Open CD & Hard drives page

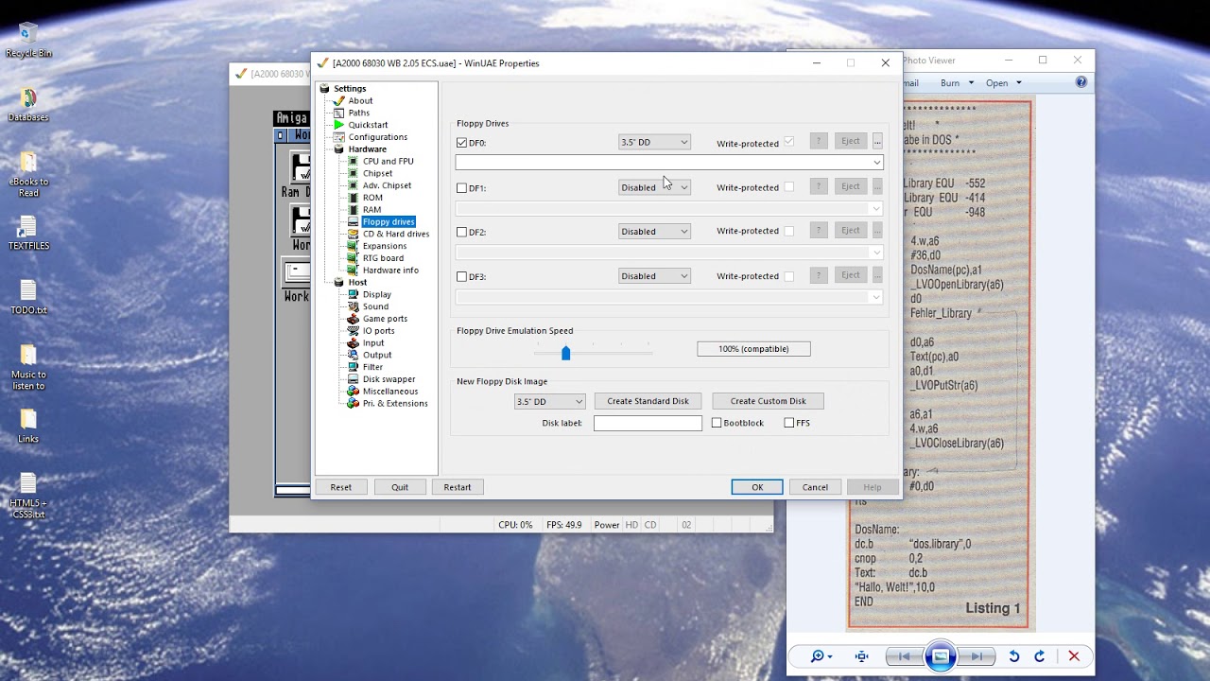395,234
